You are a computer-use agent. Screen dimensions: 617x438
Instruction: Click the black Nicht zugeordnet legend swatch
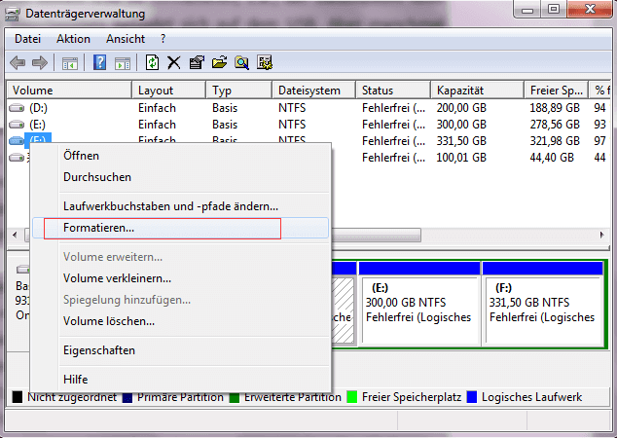18,397
